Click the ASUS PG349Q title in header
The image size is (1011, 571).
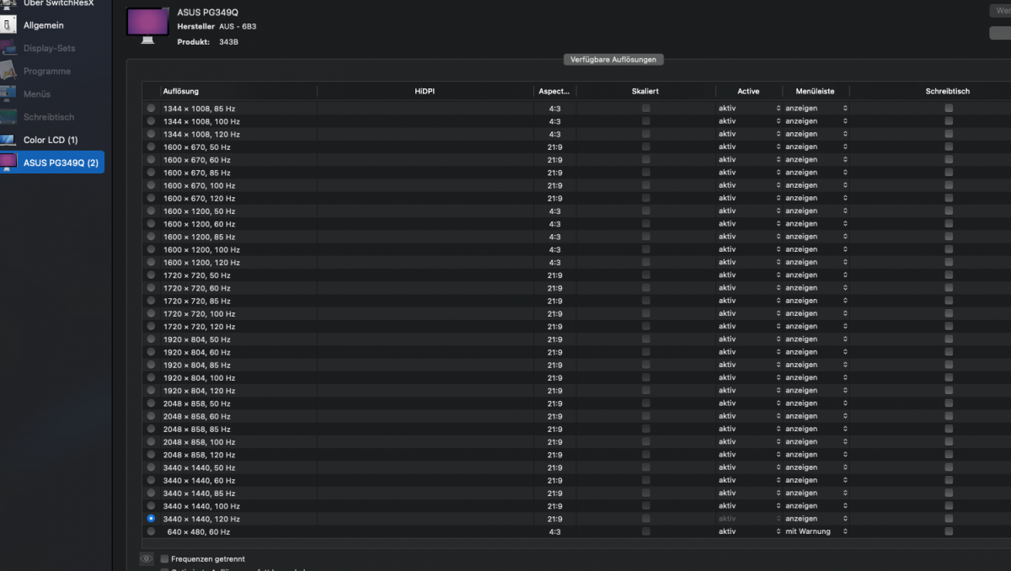208,13
